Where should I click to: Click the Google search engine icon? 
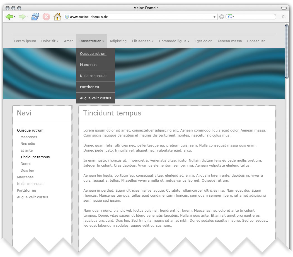[x=230, y=17]
